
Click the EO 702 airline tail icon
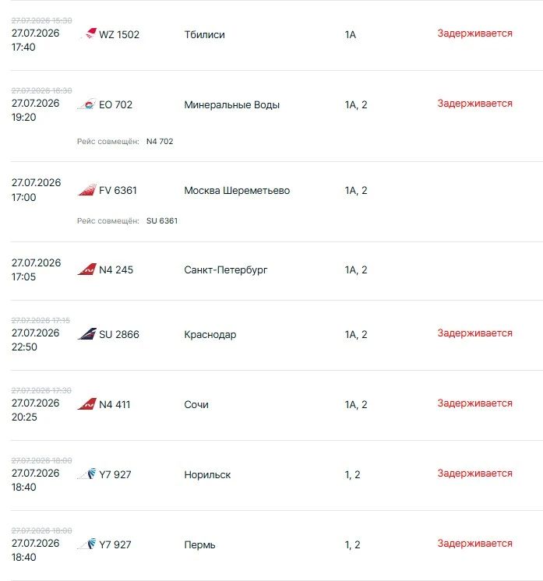point(86,104)
